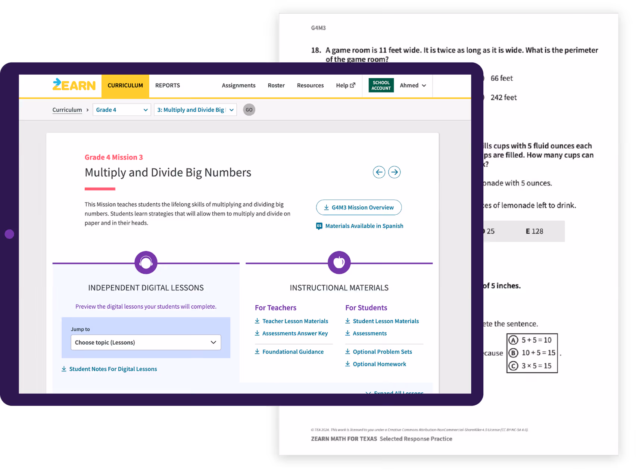The height and width of the screenshot is (473, 636).
Task: Click the purple tablet home button dot
Action: 9,234
